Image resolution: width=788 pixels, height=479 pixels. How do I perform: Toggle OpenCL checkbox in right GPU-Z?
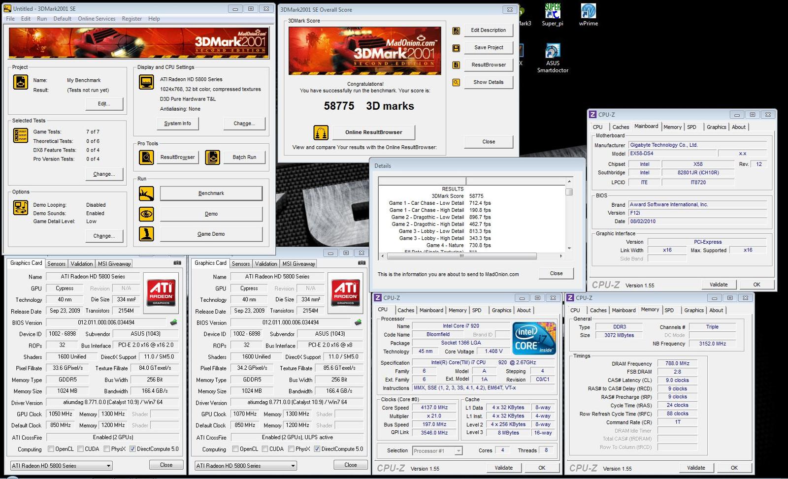pyautogui.click(x=235, y=449)
